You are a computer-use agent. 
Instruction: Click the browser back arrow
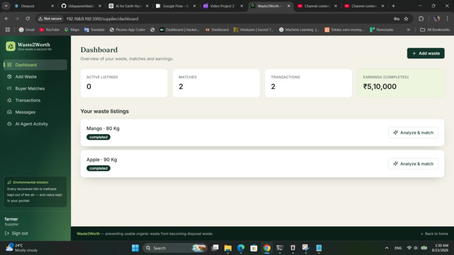[7, 19]
